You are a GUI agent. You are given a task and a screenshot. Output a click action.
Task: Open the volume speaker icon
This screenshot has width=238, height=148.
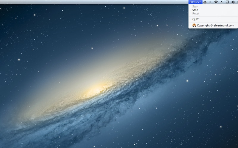coord(233,2)
